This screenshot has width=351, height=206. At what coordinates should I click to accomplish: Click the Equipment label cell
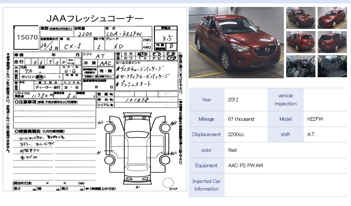click(x=206, y=165)
